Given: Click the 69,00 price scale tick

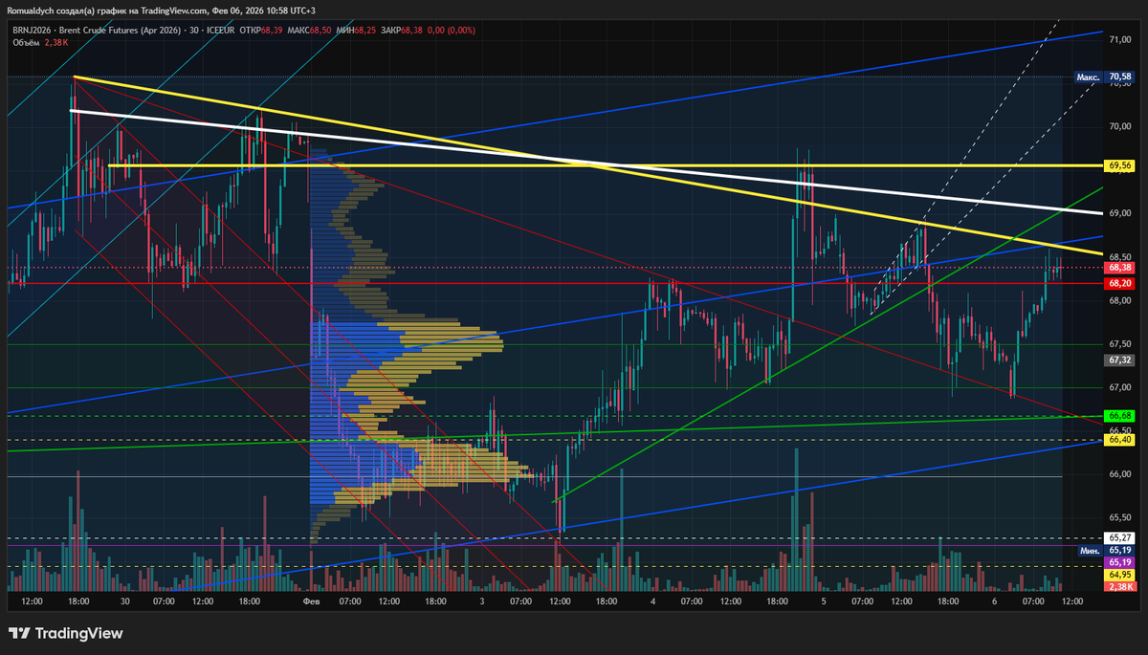Looking at the screenshot, I should tap(1120, 213).
